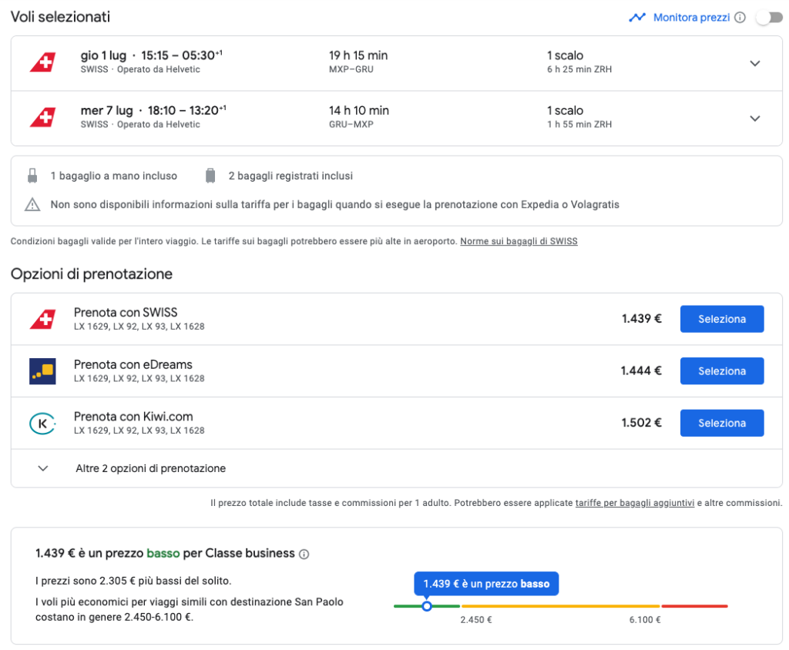Expand the gio 1 lug flight details
789x650 pixels.
(x=755, y=63)
